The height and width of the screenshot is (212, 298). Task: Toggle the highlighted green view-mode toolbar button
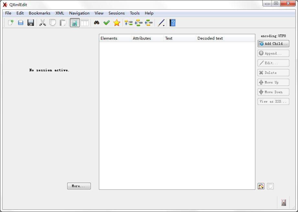[x=75, y=23]
